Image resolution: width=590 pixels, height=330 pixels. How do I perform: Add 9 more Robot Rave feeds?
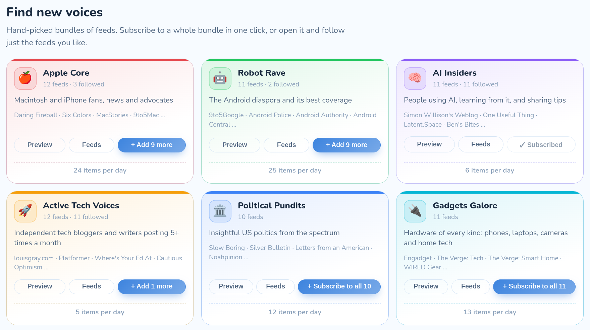click(346, 145)
